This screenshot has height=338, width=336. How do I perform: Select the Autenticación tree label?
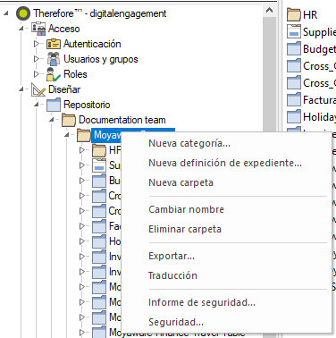tap(92, 44)
